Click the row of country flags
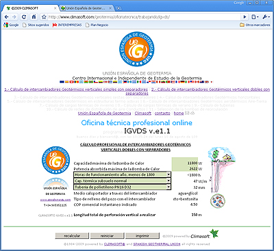The image size is (274, 251). pyautogui.click(x=136, y=82)
